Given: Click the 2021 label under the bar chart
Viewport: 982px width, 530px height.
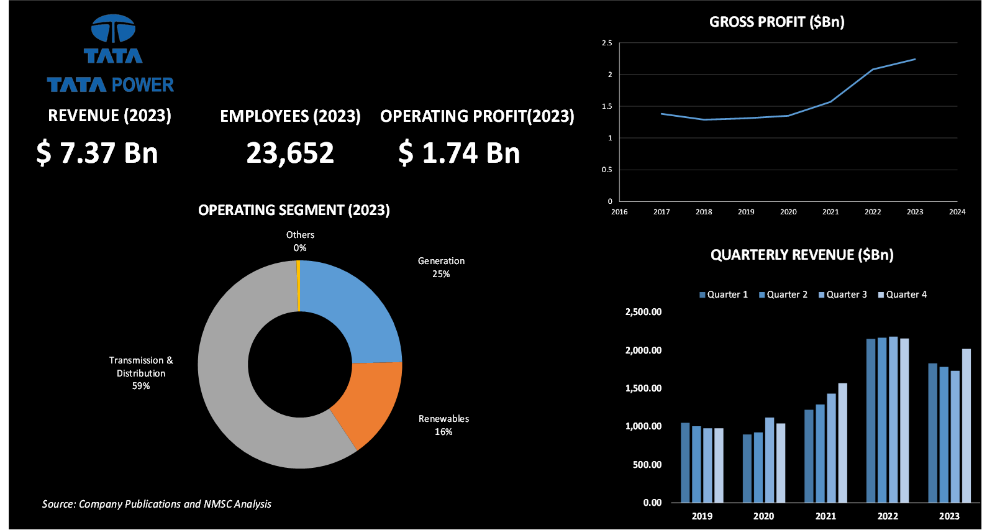Looking at the screenshot, I should coord(825,516).
